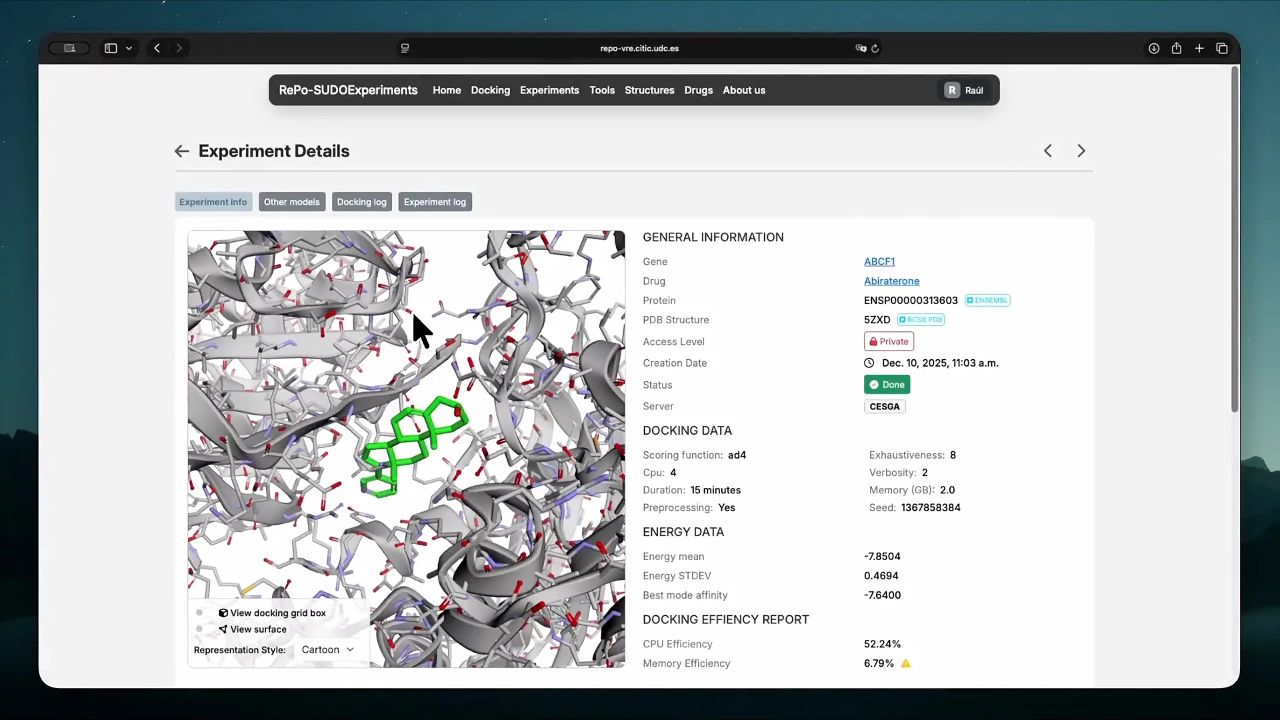Click the Private access level badge
This screenshot has height=720, width=1280.
pos(889,341)
